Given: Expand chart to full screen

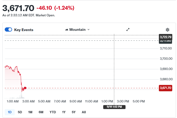Looking at the screenshot, I should pyautogui.click(x=128, y=29).
